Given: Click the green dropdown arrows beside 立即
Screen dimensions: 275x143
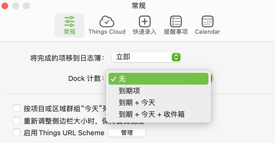Looking at the screenshot, I should pos(176,57).
